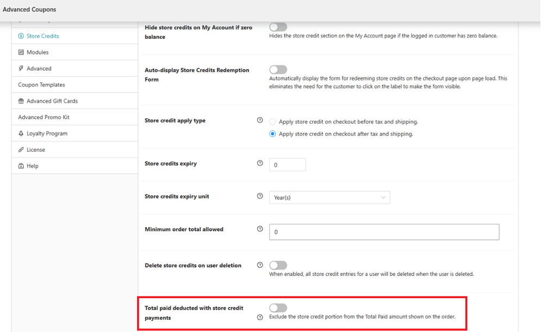Click the Loyalty Program icon
This screenshot has width=557, height=332.
[21, 133]
